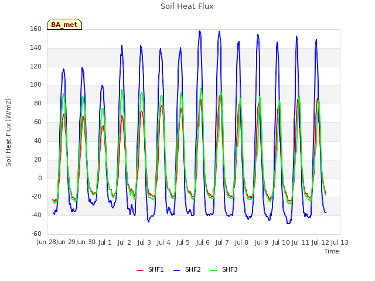Click the Jul 6 x-axis tick label
Image resolution: width=375 pixels, height=281 pixels.
[203, 242]
